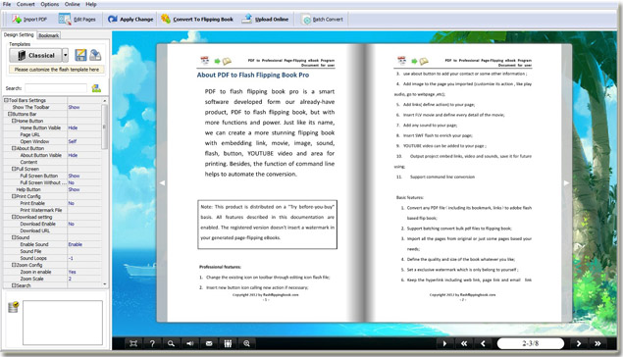Go to next page in bottom bar

579,343
